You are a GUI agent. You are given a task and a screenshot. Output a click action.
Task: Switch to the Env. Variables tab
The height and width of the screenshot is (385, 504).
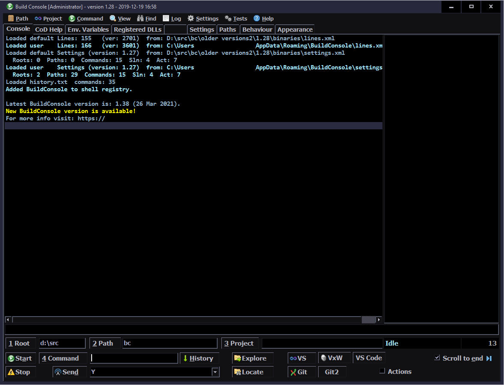pos(88,30)
